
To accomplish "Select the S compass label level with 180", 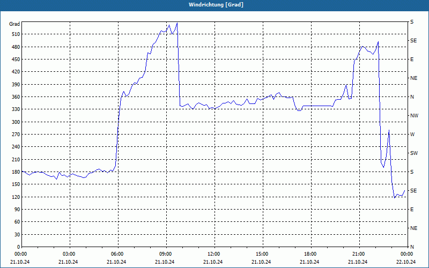I will click(412, 172).
